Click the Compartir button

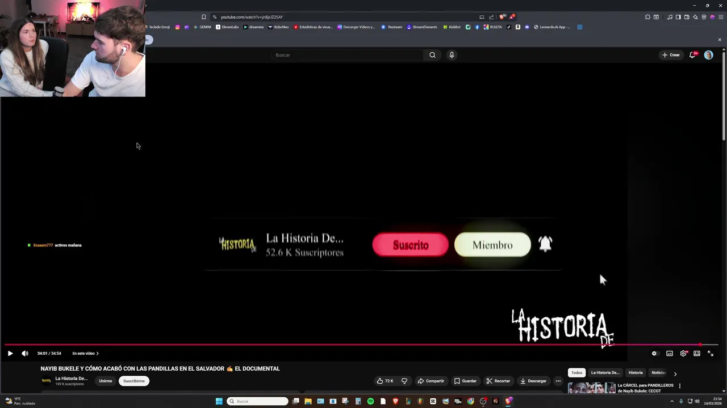(431, 381)
